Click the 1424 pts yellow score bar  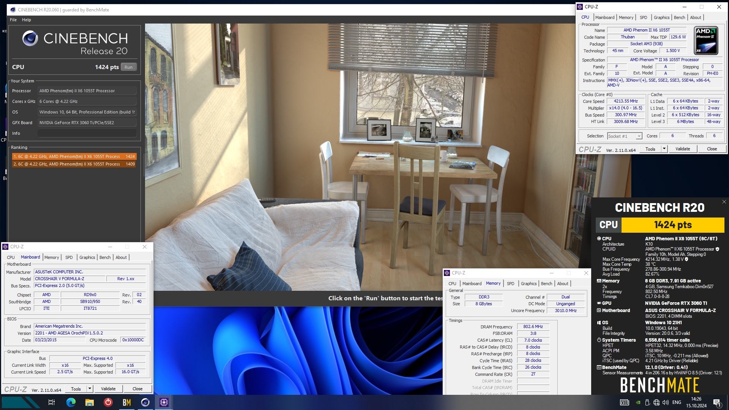click(673, 225)
